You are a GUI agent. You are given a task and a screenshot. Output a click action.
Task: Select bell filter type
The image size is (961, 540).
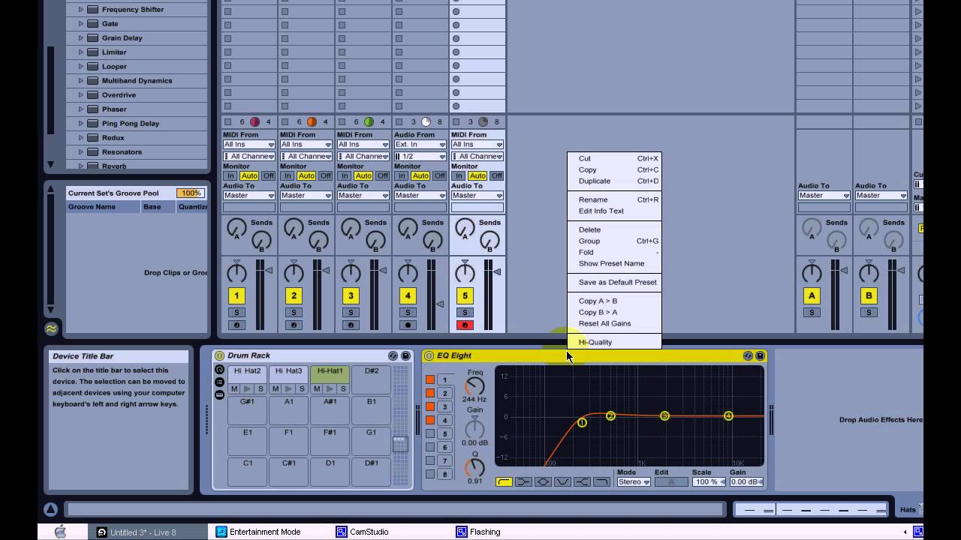pos(543,481)
